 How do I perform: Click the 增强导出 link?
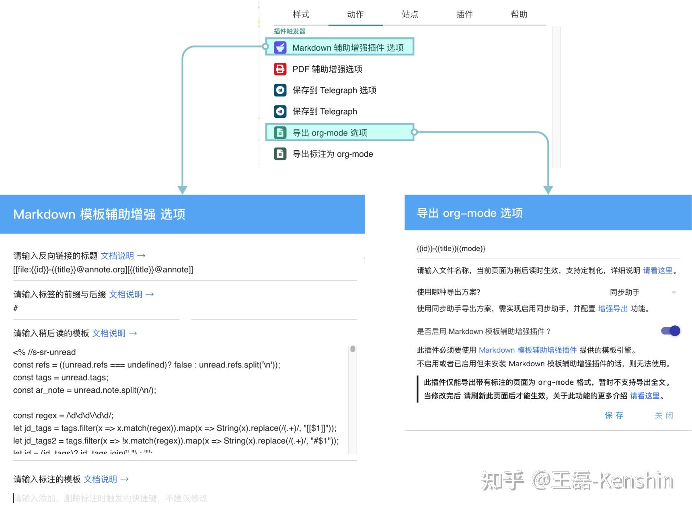click(x=612, y=309)
